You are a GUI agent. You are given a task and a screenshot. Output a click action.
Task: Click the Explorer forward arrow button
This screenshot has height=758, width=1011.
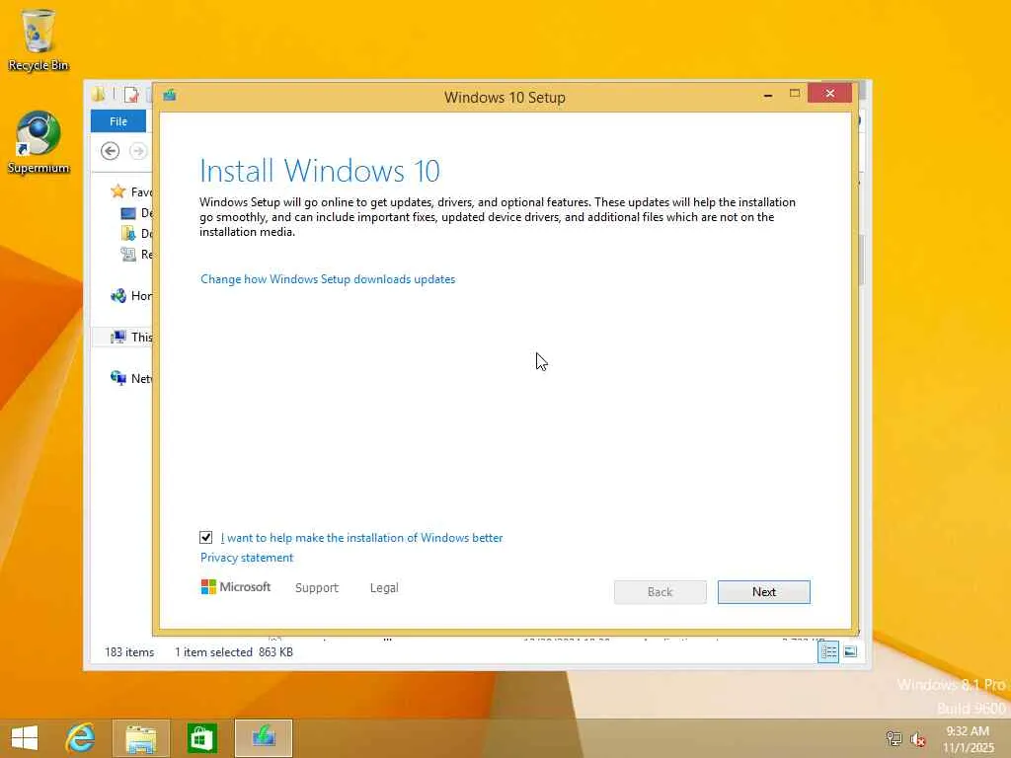pos(138,151)
